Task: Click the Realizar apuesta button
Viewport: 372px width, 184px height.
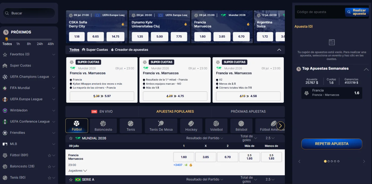Action: [x=357, y=12]
